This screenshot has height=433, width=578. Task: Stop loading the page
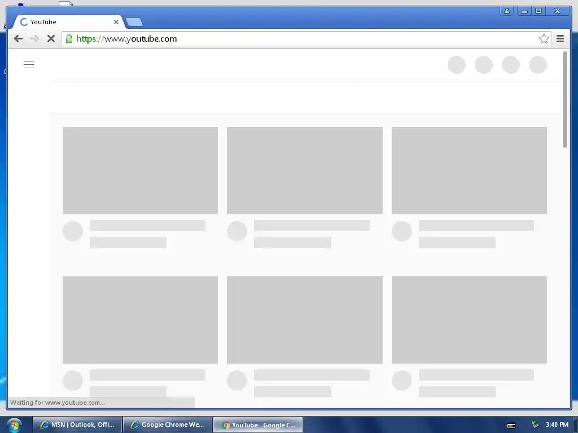(51, 39)
